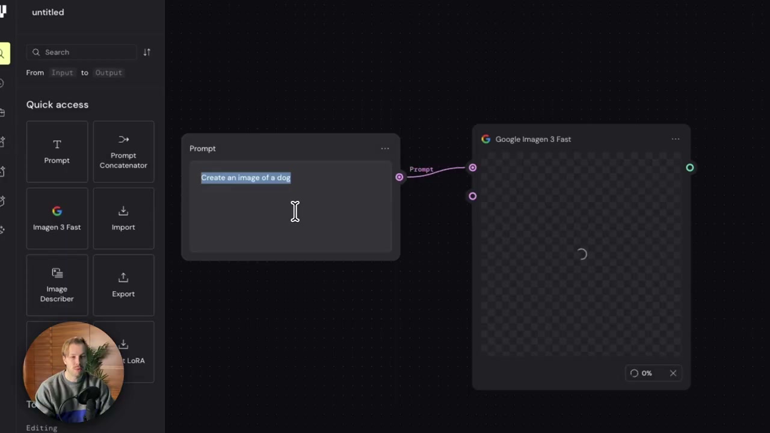Add an Import node
Screen dimensions: 770x433
(x=123, y=218)
